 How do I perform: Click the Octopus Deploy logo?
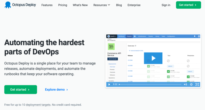(20, 5)
